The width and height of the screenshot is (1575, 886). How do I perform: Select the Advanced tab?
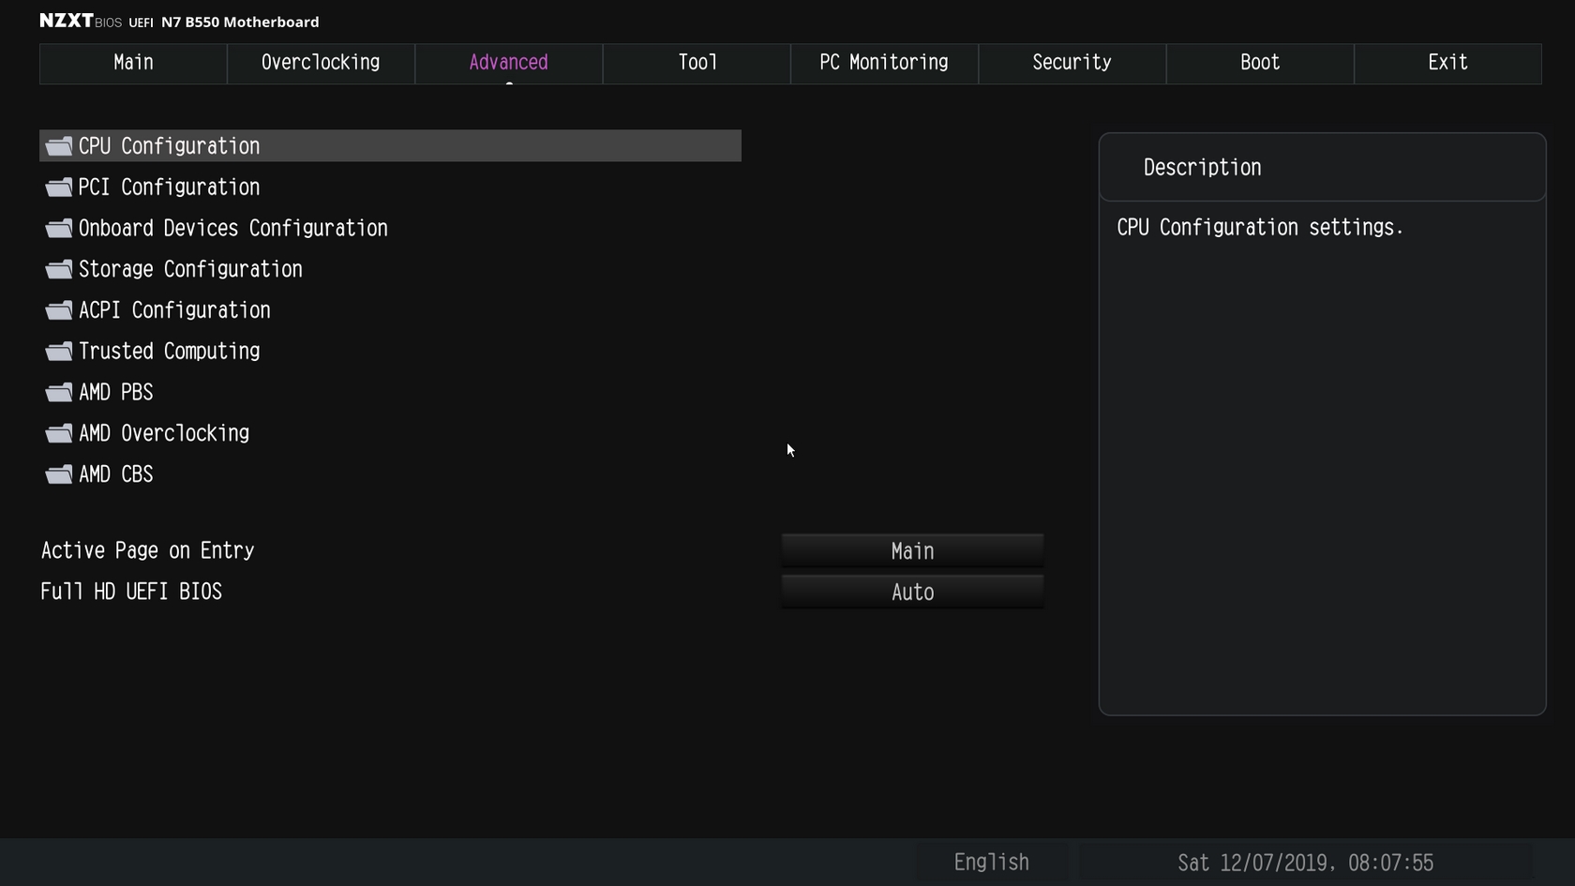[508, 63]
